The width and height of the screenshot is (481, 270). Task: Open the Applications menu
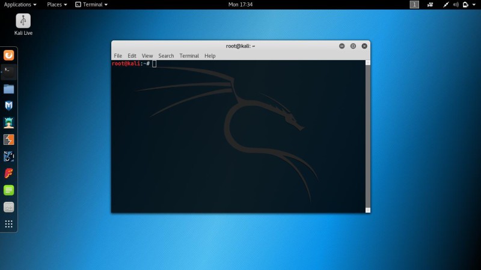[x=20, y=5]
